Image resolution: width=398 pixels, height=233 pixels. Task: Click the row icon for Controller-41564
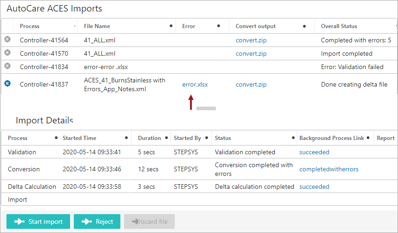(8, 39)
